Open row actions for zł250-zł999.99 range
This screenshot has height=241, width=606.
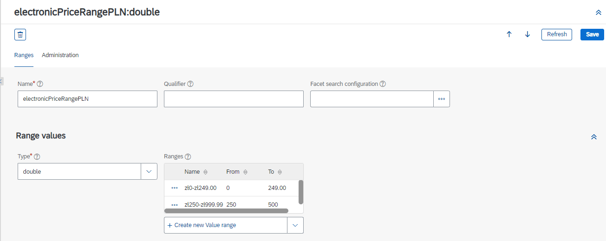tap(175, 204)
